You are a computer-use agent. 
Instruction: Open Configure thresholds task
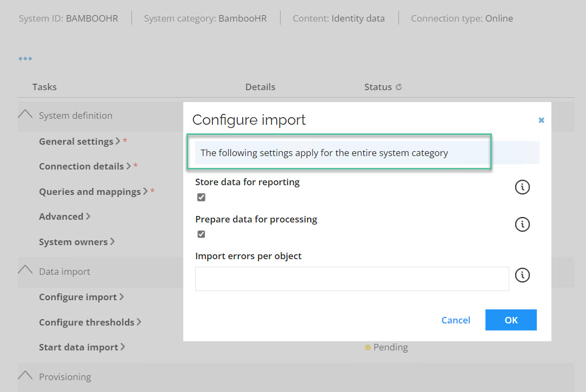point(90,322)
